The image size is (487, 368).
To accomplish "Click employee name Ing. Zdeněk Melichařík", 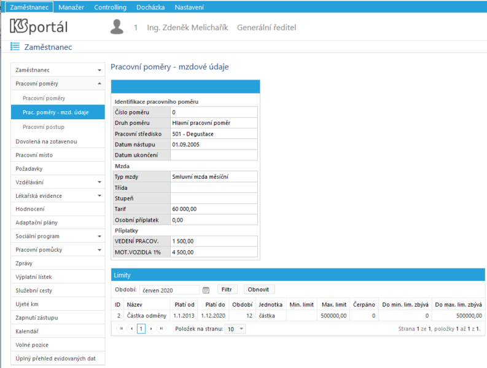I will coord(187,28).
